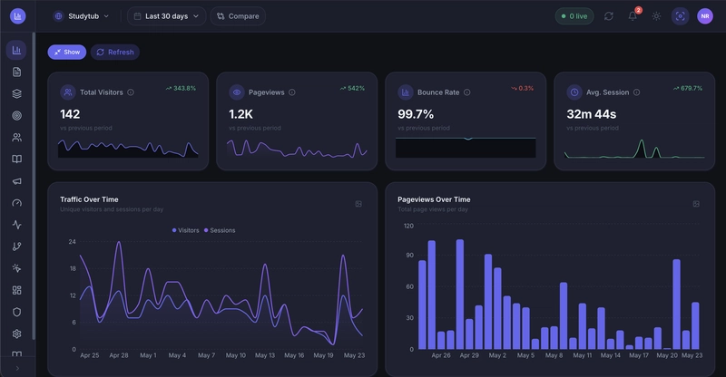
Task: Click the app logo icon at top left
Action: click(17, 16)
